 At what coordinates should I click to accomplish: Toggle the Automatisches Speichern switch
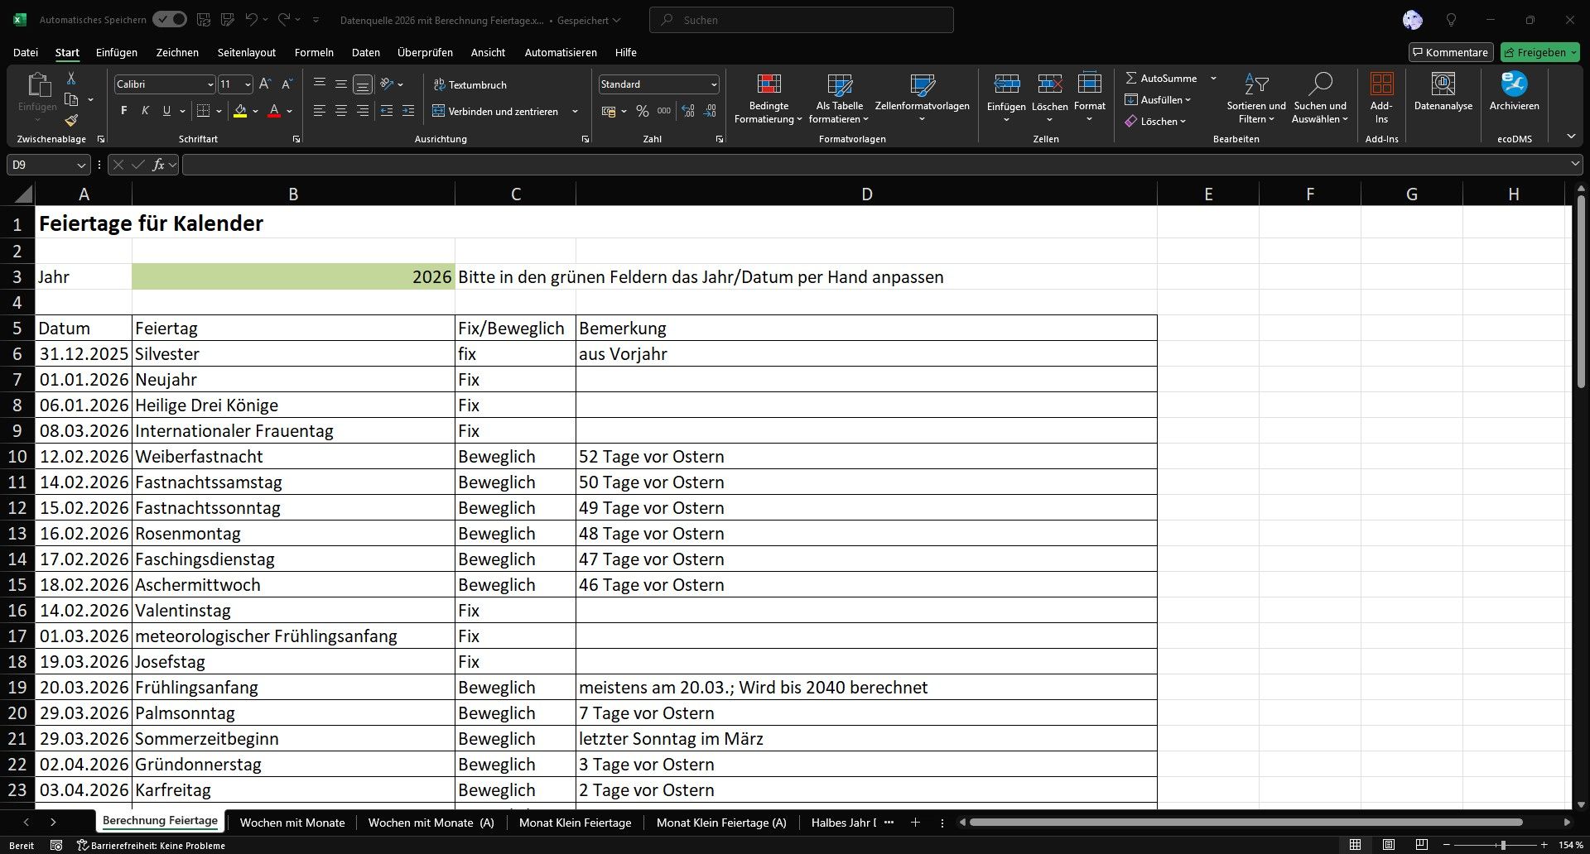[x=169, y=20]
